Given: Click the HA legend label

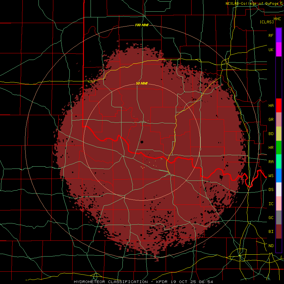Looking at the screenshot, I should pos(271,106).
